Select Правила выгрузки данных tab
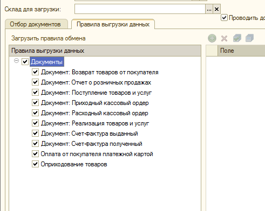This screenshot has width=265, height=211. click(x=113, y=24)
